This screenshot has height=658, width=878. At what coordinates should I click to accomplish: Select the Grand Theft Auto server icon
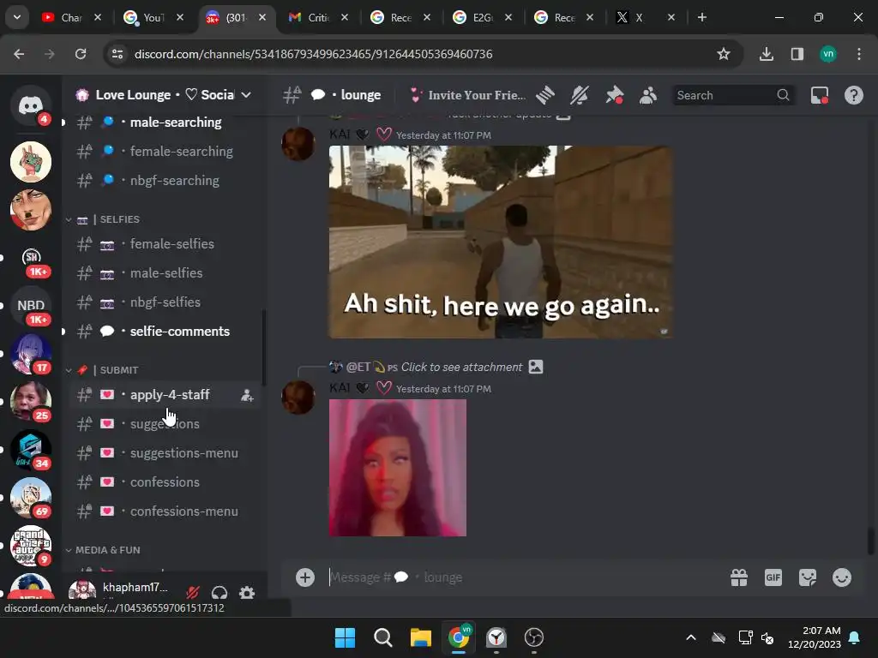31,545
